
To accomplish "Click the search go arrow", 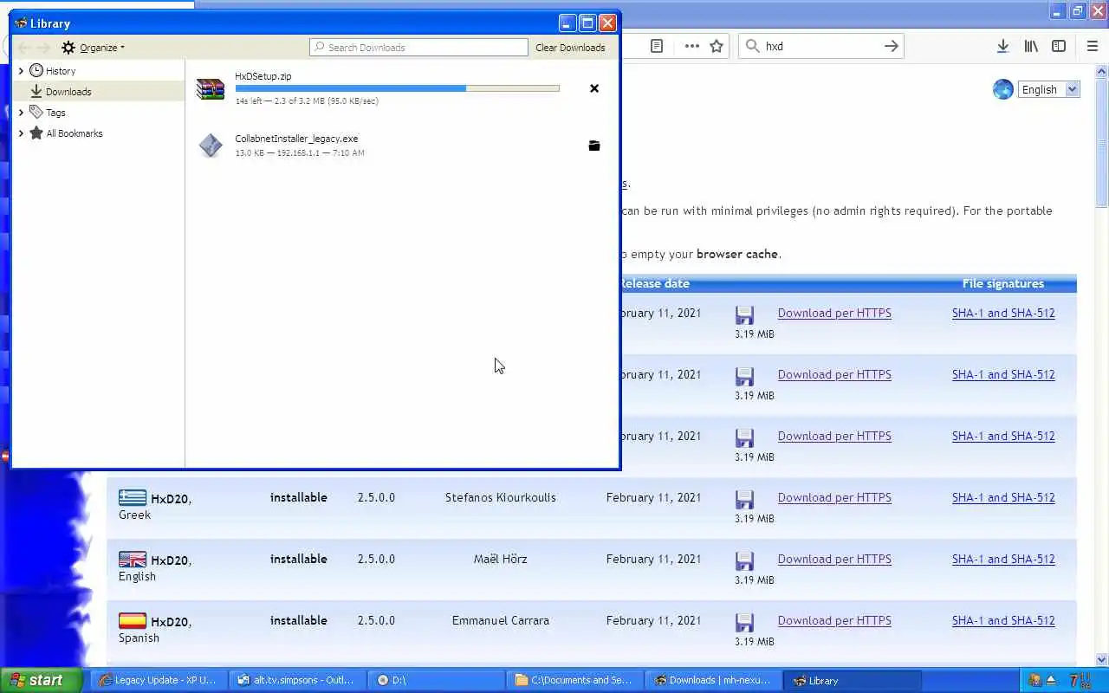I will tap(891, 47).
